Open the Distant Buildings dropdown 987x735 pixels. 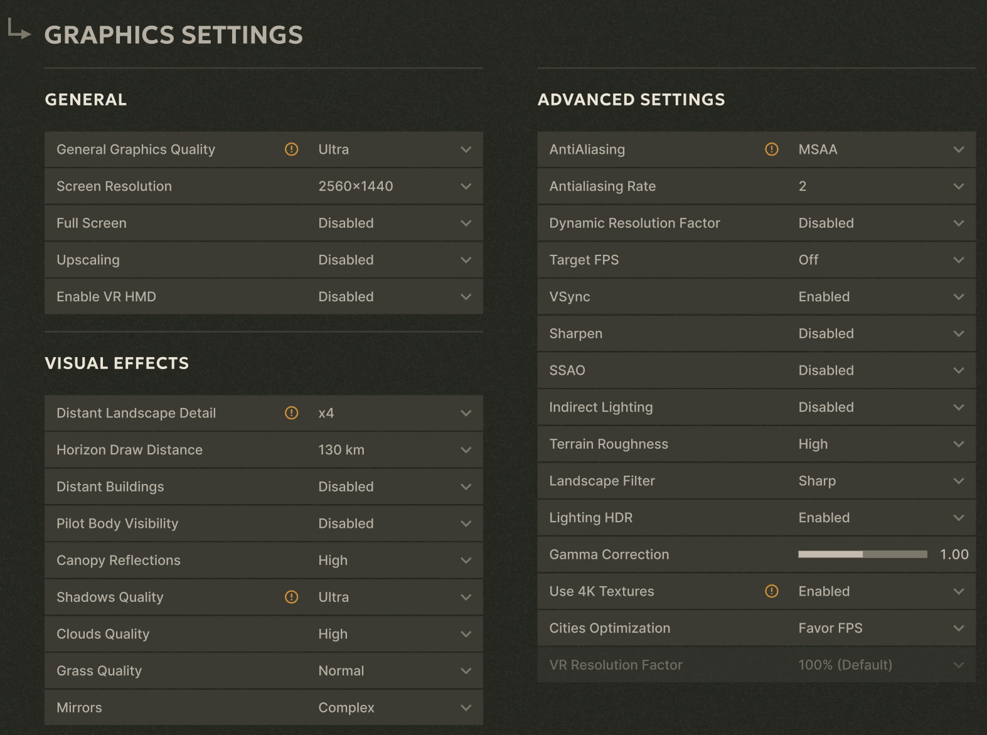click(x=395, y=487)
